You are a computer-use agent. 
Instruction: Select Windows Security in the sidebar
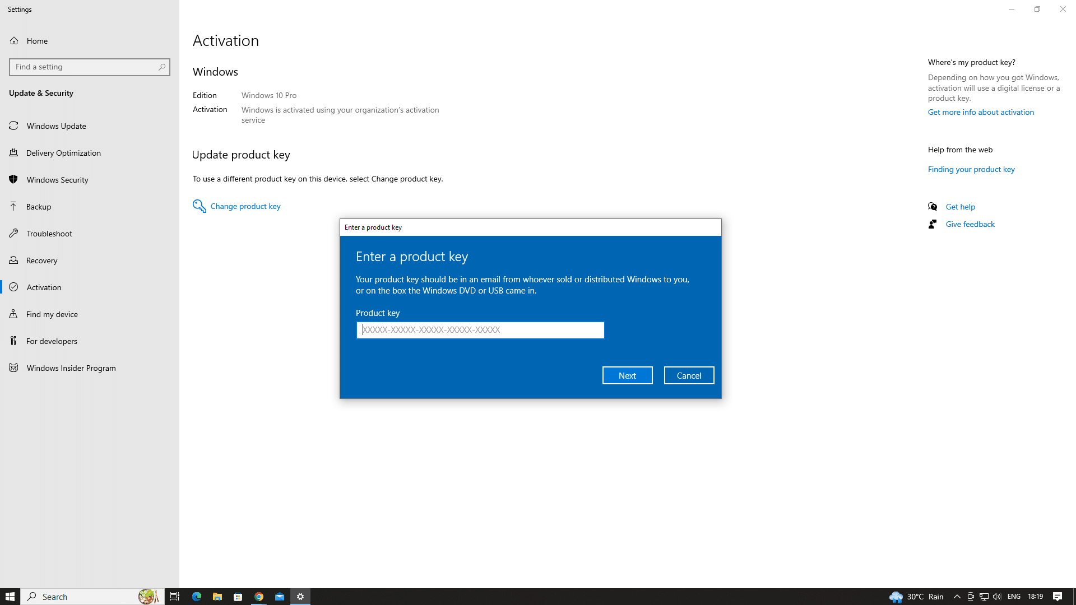(x=13, y=180)
